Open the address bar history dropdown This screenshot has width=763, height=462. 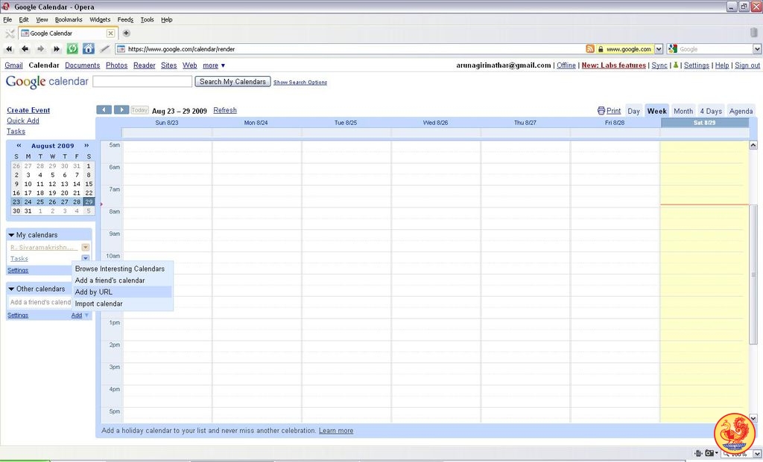pyautogui.click(x=659, y=49)
